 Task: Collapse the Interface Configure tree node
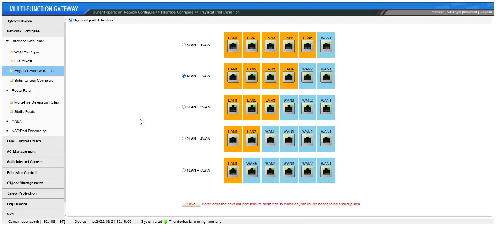[x=7, y=41]
